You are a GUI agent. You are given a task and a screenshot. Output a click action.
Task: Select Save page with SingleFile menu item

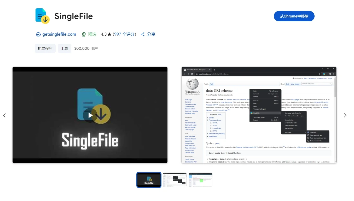293,113
